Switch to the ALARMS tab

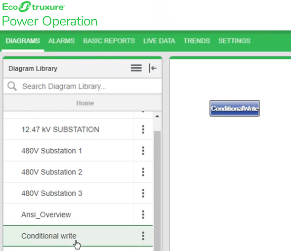61,41
